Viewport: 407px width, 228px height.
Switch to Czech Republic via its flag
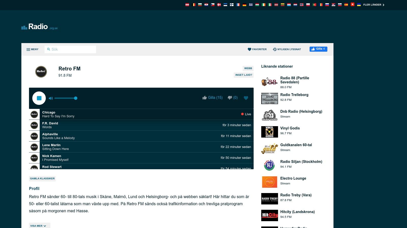pyautogui.click(x=213, y=5)
